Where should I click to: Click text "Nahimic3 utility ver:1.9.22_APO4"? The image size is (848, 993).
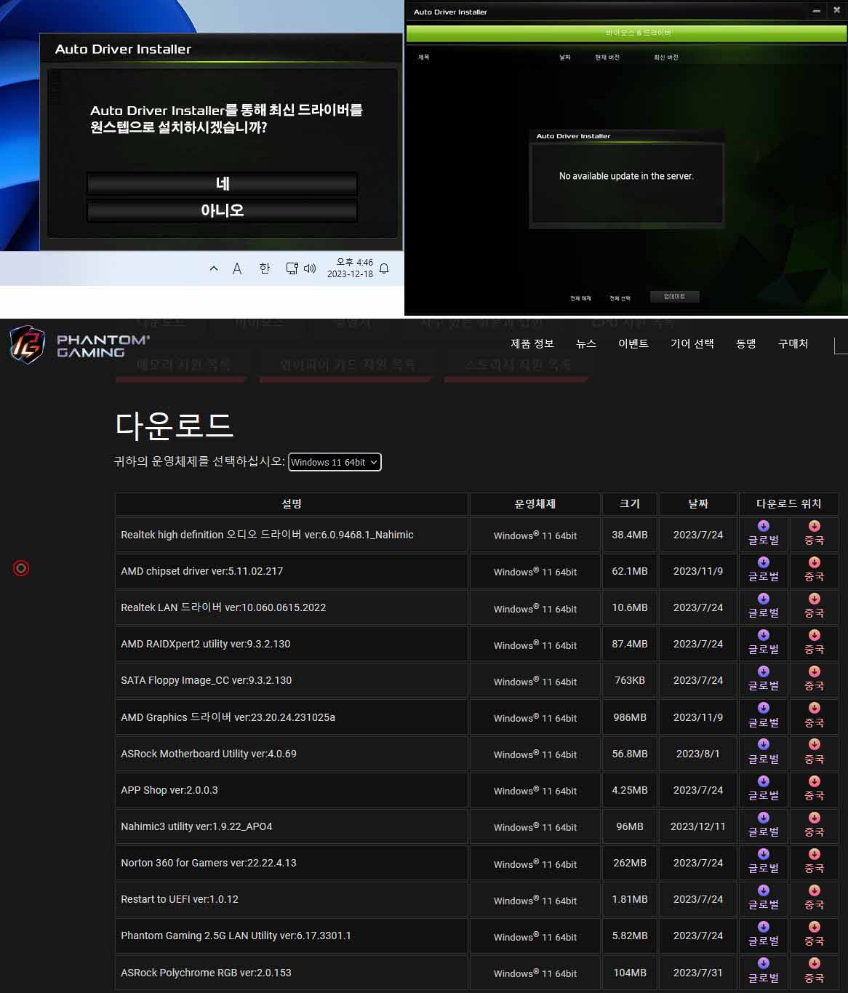pos(196,826)
